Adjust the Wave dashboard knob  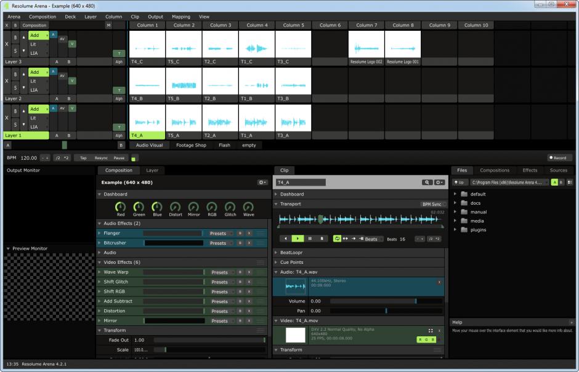pyautogui.click(x=248, y=207)
